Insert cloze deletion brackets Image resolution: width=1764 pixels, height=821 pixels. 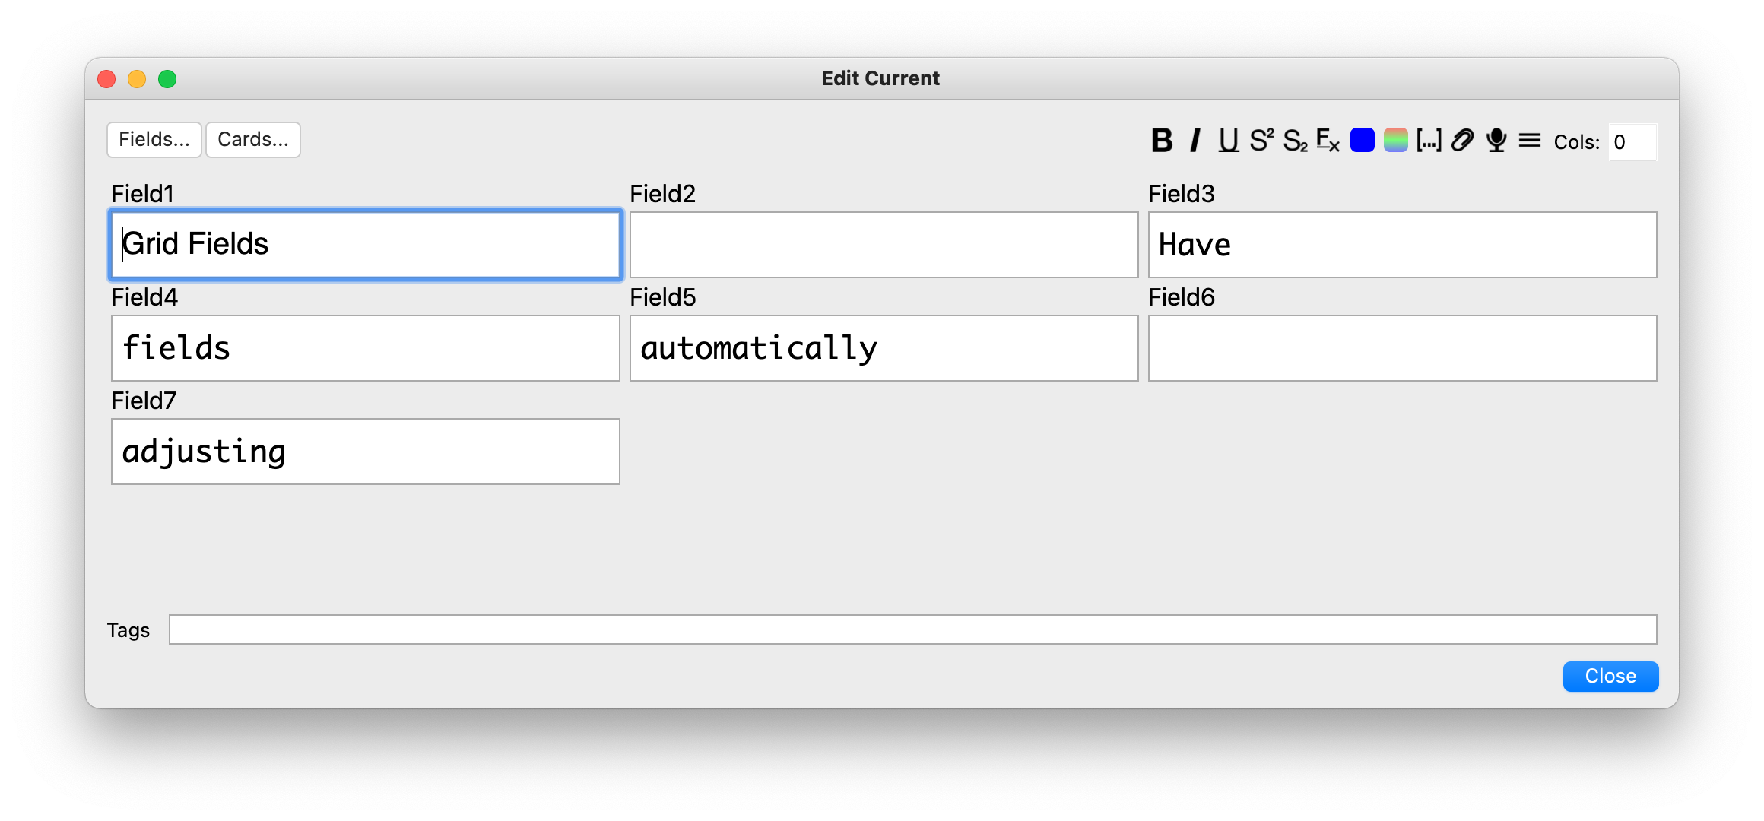point(1429,141)
